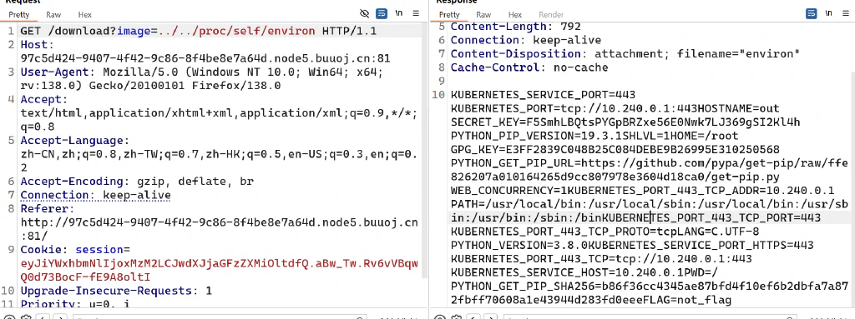
Task: Click the KUBERNETES_PORT=tcp://10.240.0.1:443HOSTNAME=out line
Action: (x=615, y=108)
